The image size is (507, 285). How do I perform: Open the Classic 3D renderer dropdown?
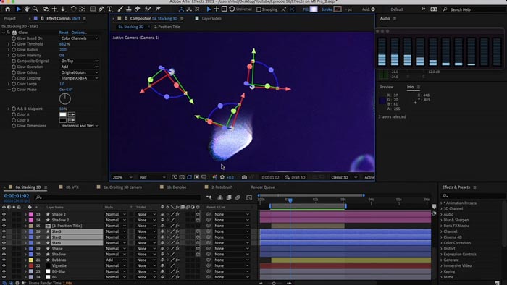pos(344,177)
